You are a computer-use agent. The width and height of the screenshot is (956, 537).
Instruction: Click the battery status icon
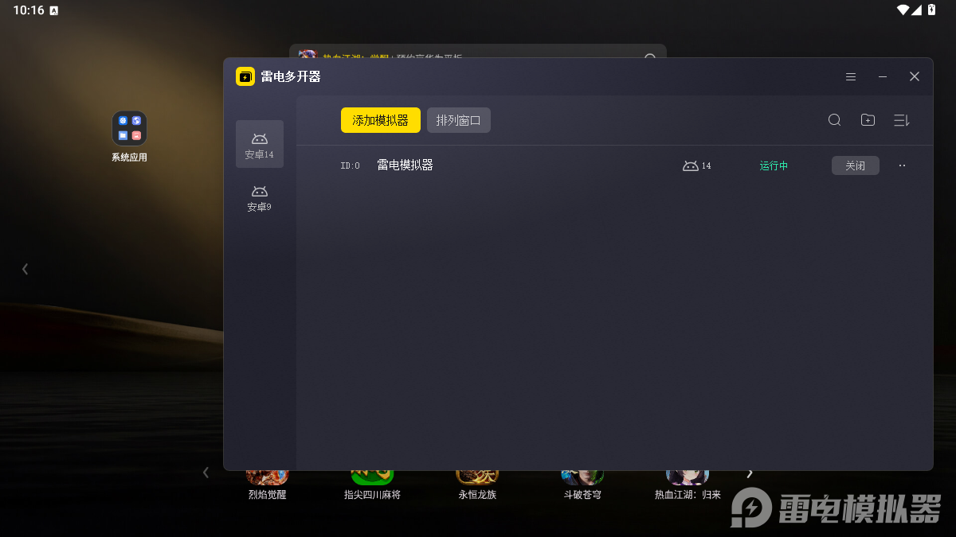click(x=931, y=10)
